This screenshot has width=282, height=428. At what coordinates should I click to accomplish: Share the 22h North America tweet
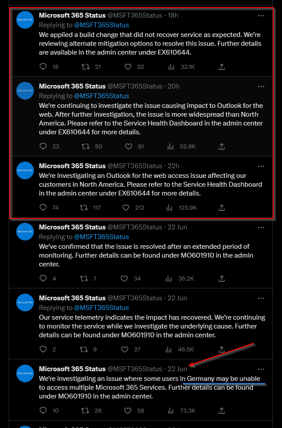[222, 207]
